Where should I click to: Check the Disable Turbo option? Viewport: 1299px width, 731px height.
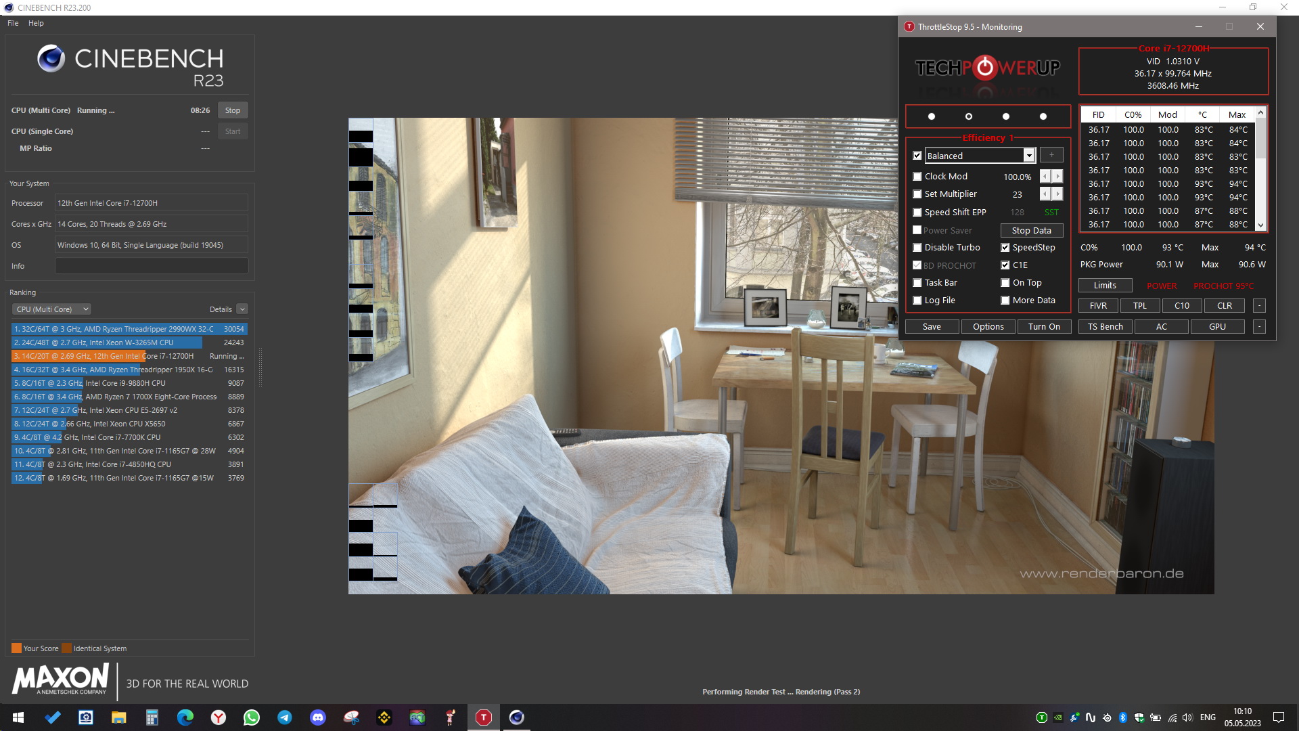[917, 248]
